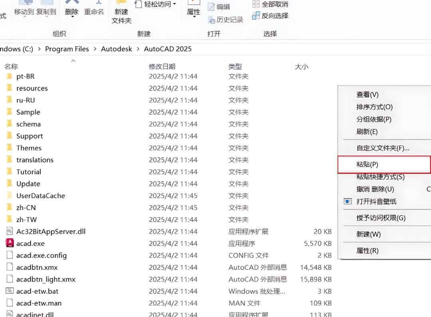
Task: Select 粘贴(P) in the context menu
Action: [x=384, y=164]
